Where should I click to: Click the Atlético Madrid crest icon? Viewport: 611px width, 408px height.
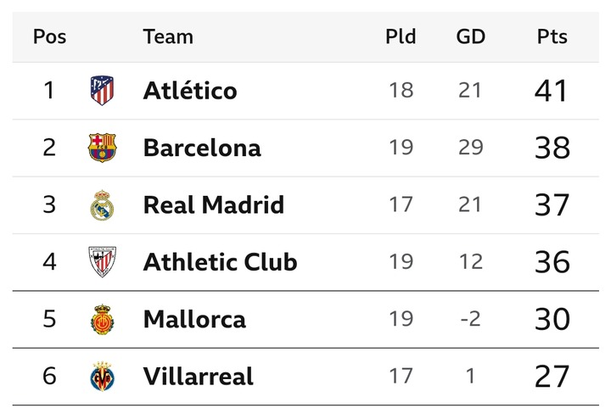(x=102, y=90)
